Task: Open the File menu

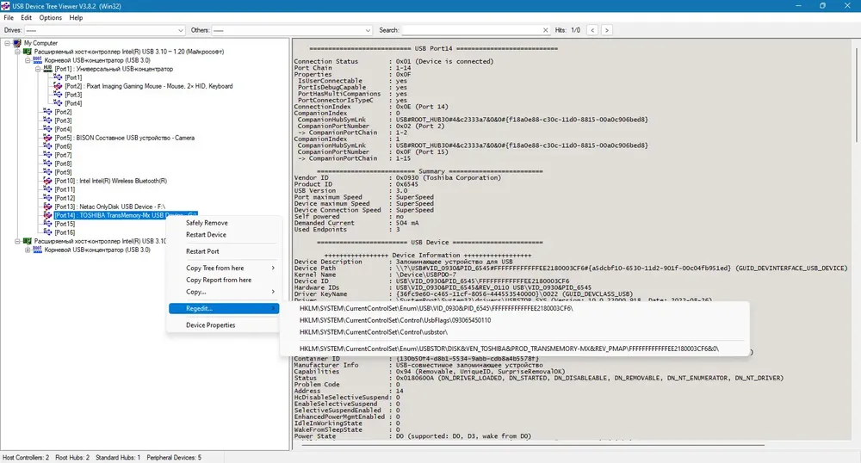Action: pyautogui.click(x=9, y=17)
